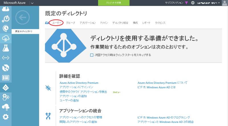Click the サブスクリプション label in top bar

coord(174,3)
